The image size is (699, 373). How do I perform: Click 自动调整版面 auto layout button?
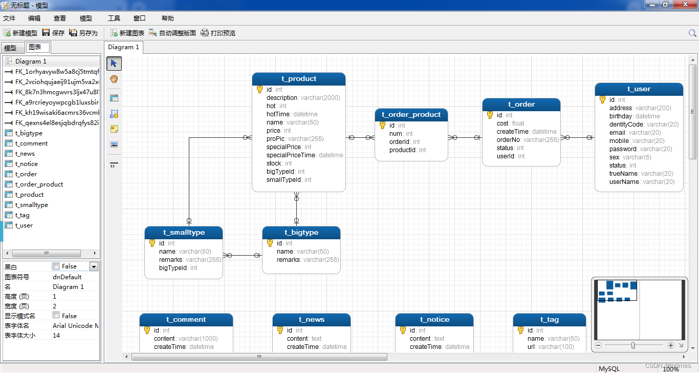pos(172,33)
